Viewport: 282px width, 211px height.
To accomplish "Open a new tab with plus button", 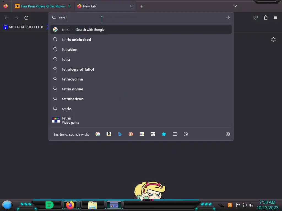I will (x=142, y=6).
